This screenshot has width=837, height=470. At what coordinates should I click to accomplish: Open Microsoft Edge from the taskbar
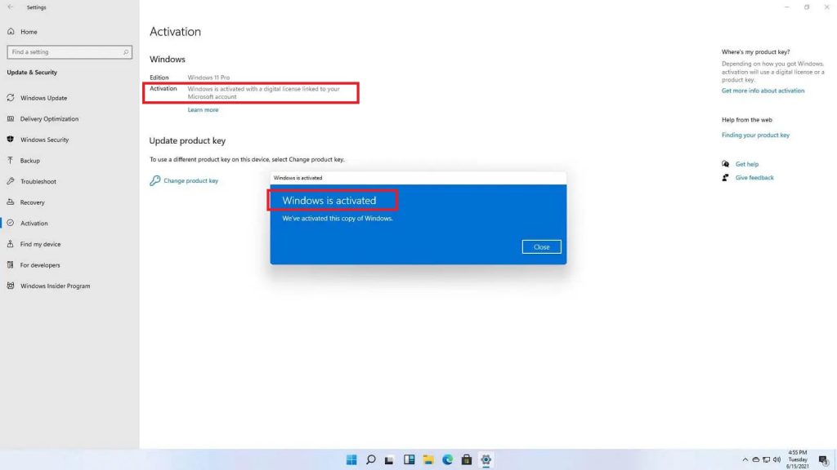(448, 459)
